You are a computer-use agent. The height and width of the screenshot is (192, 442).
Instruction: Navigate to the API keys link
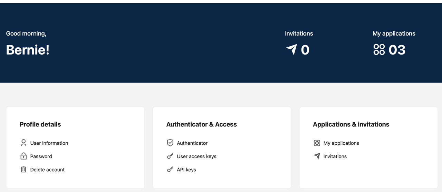point(186,170)
